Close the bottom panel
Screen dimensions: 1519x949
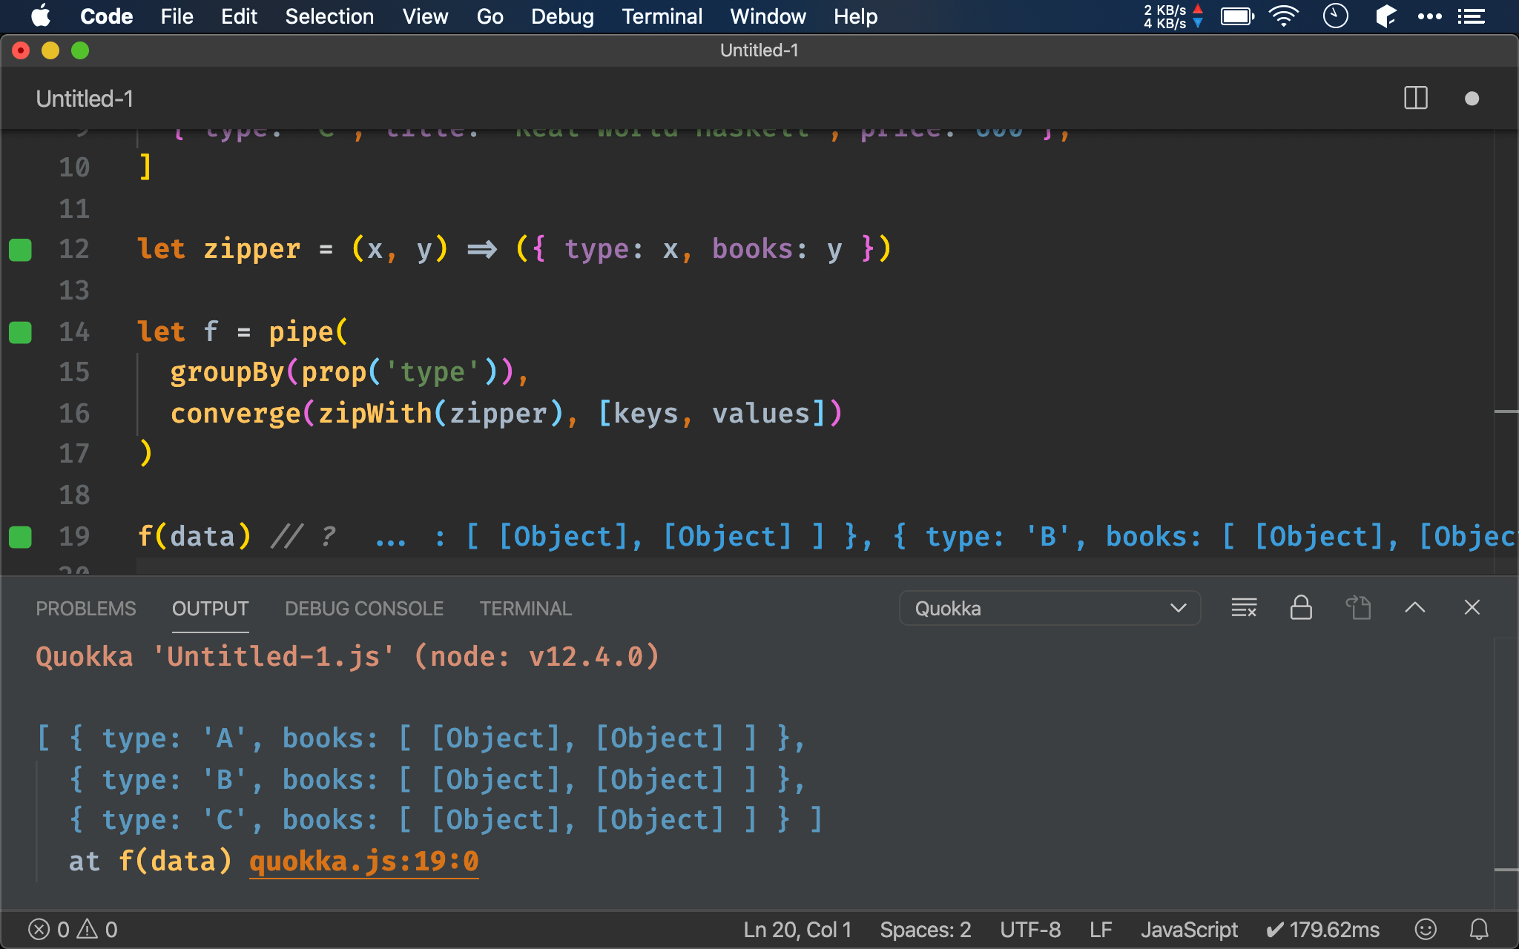coord(1472,608)
